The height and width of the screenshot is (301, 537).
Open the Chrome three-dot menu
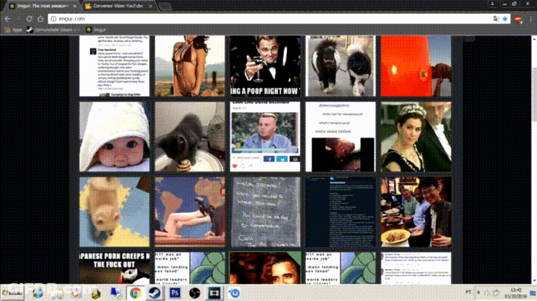[x=531, y=19]
